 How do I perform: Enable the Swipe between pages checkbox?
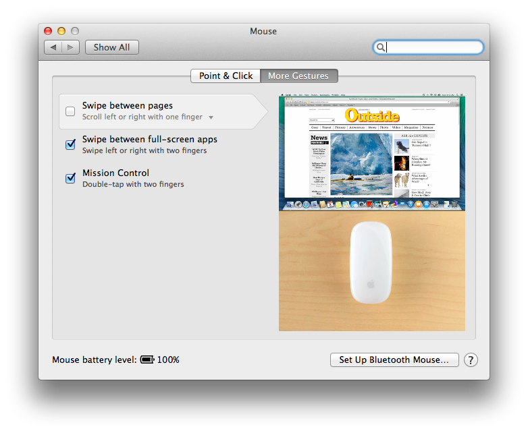70,111
